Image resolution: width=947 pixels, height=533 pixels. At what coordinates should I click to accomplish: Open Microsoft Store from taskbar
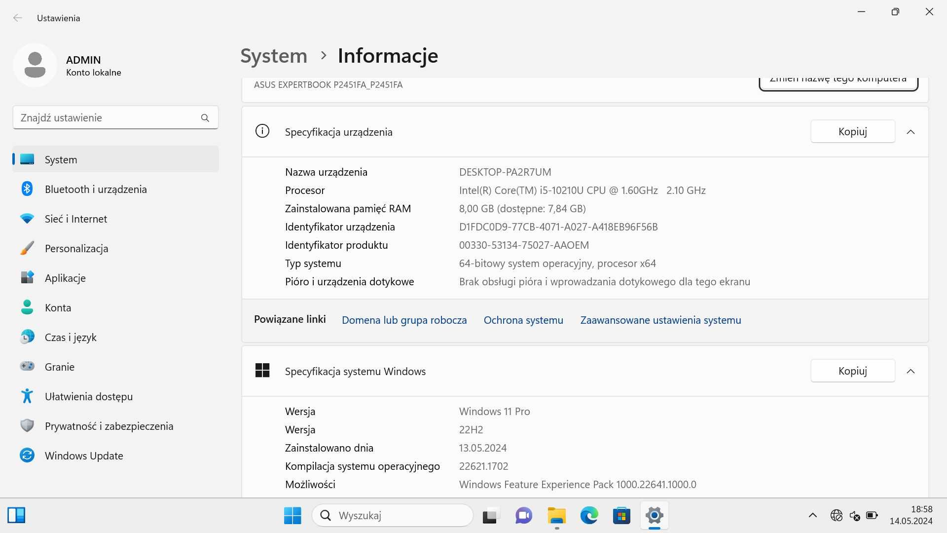621,516
